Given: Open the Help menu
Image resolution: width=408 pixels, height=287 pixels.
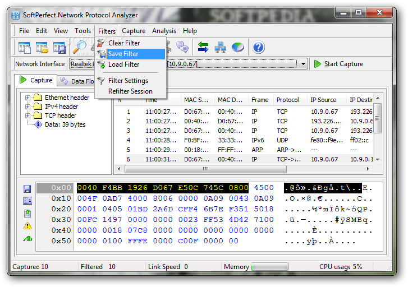Looking at the screenshot, I should (190, 31).
